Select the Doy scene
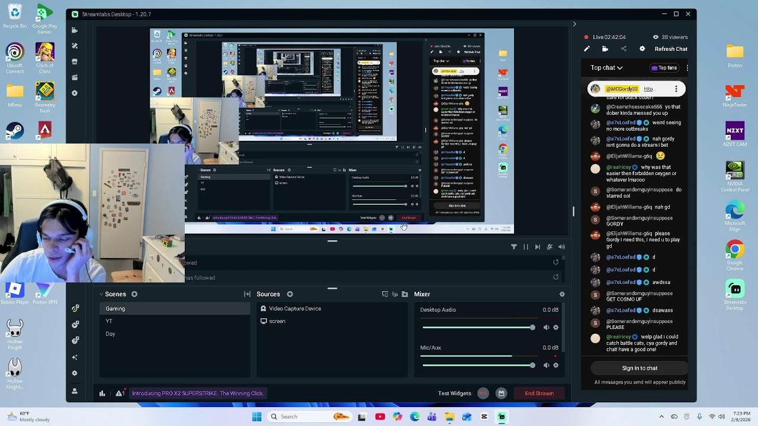Image resolution: width=758 pixels, height=426 pixels. (x=175, y=334)
